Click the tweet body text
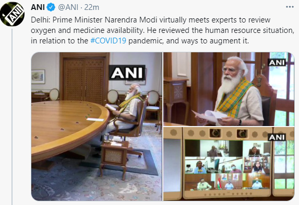This screenshot has width=299, height=205. (x=162, y=30)
